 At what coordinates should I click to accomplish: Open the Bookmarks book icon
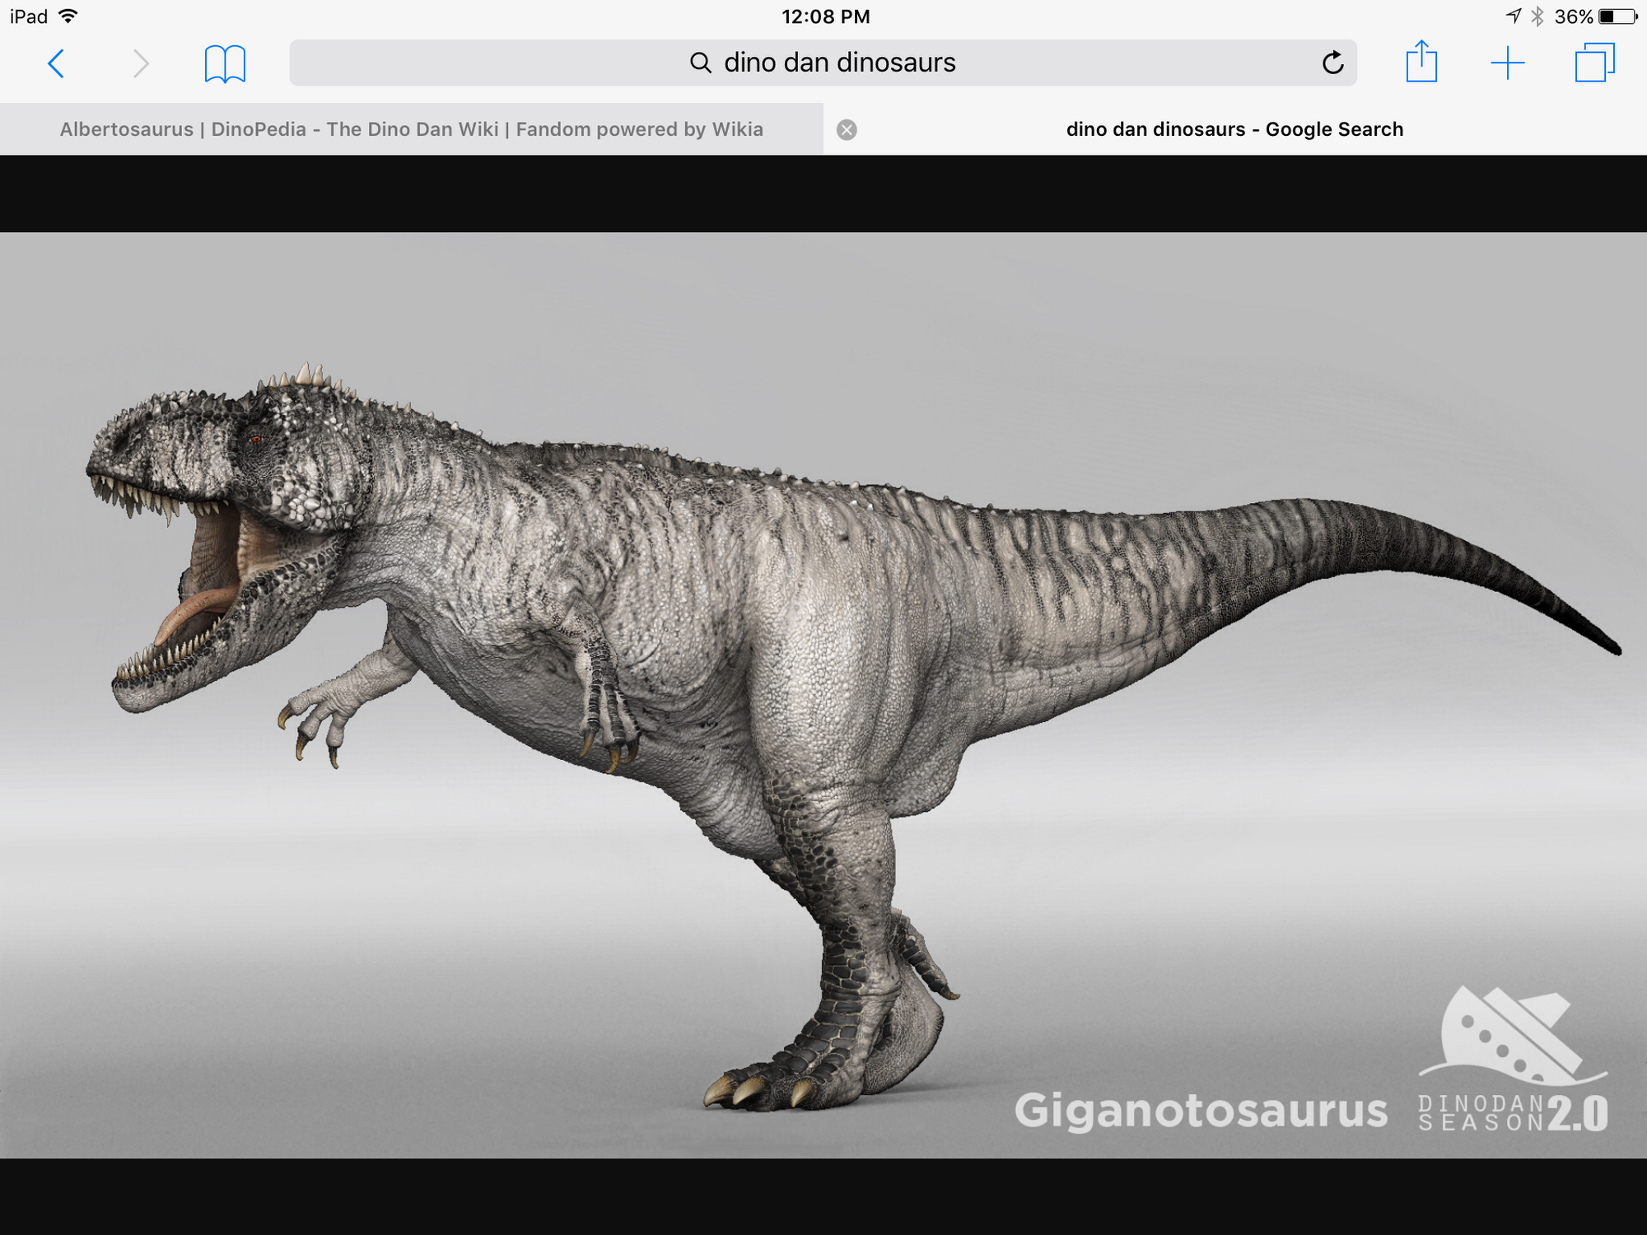[225, 63]
